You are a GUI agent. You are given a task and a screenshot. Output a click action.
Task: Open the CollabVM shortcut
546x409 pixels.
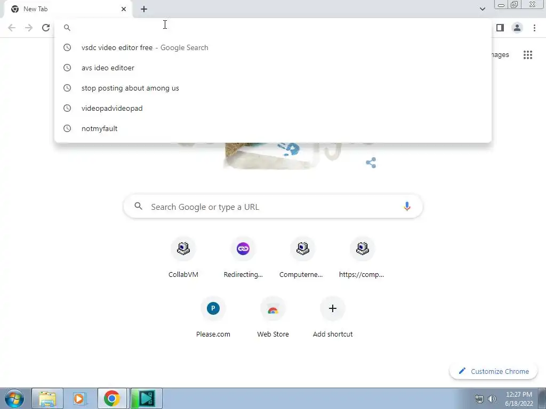pyautogui.click(x=183, y=257)
